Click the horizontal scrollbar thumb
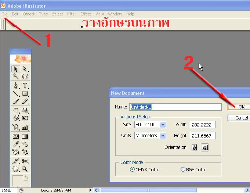This screenshot has width=250, height=193. tap(148, 190)
